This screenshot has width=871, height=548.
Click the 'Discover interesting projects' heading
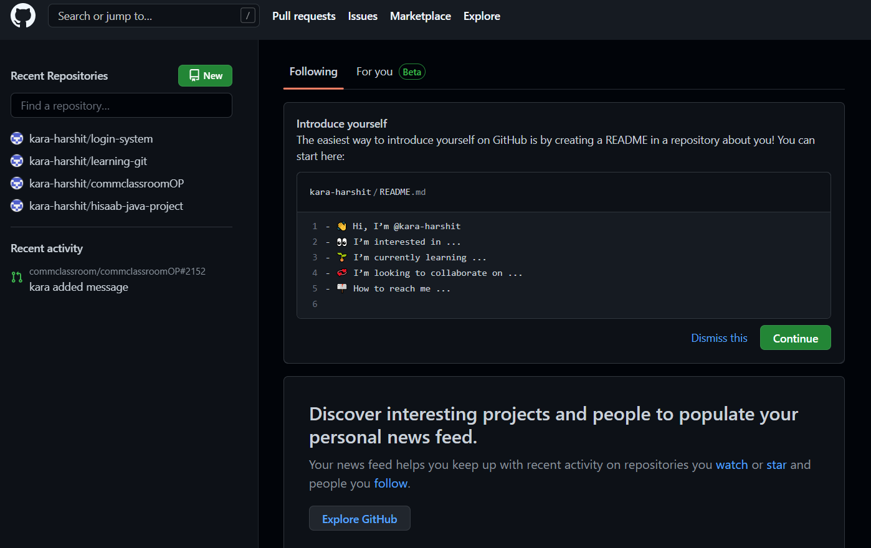pos(553,425)
